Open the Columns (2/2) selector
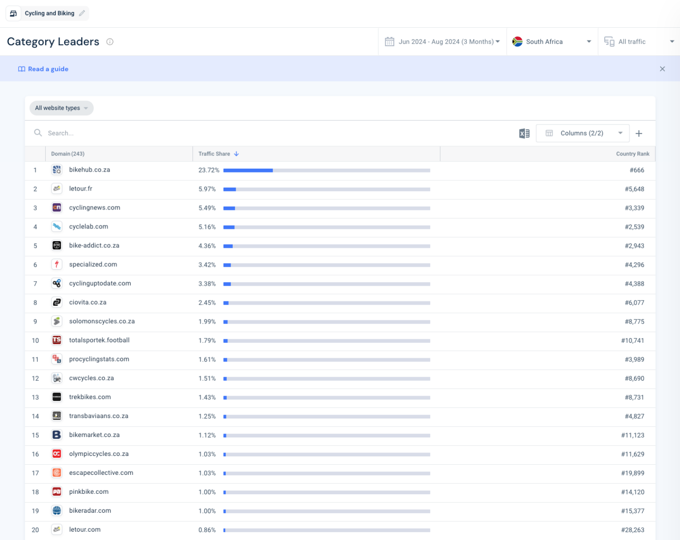This screenshot has width=680, height=540. pos(582,133)
